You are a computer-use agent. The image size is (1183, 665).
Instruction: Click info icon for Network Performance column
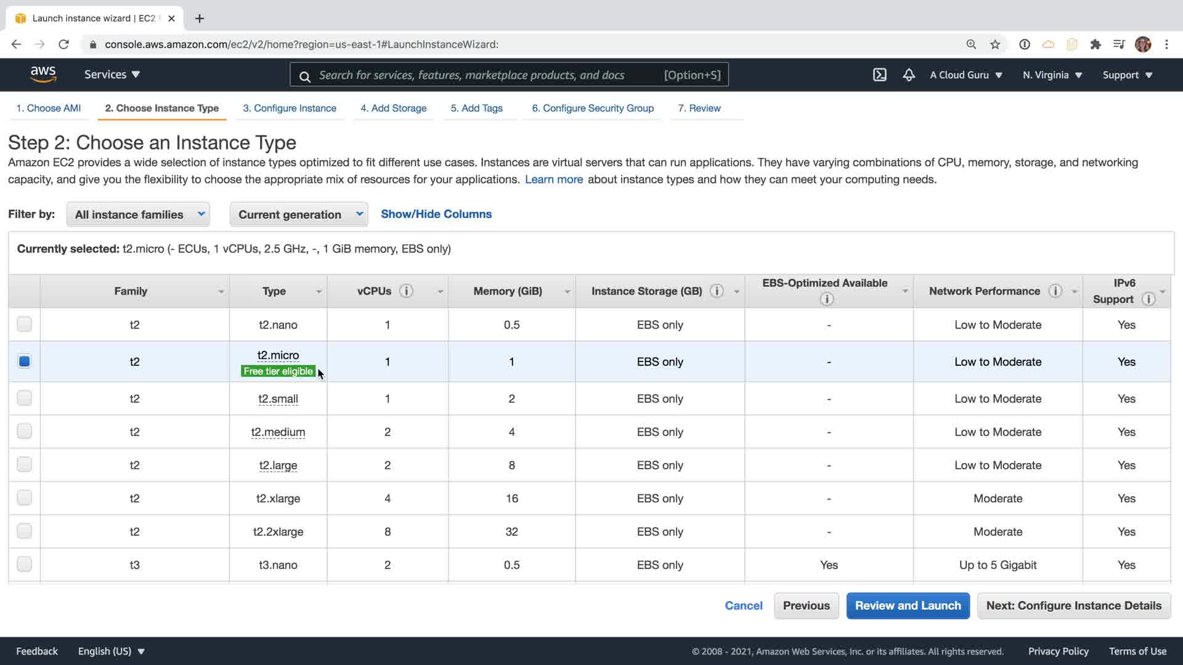[x=1055, y=291]
